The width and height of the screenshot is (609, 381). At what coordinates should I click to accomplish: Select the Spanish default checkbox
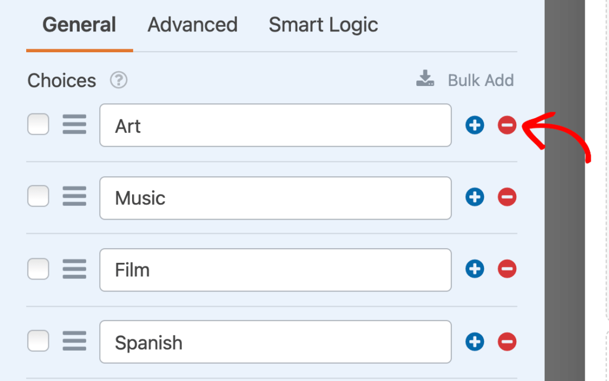(38, 341)
